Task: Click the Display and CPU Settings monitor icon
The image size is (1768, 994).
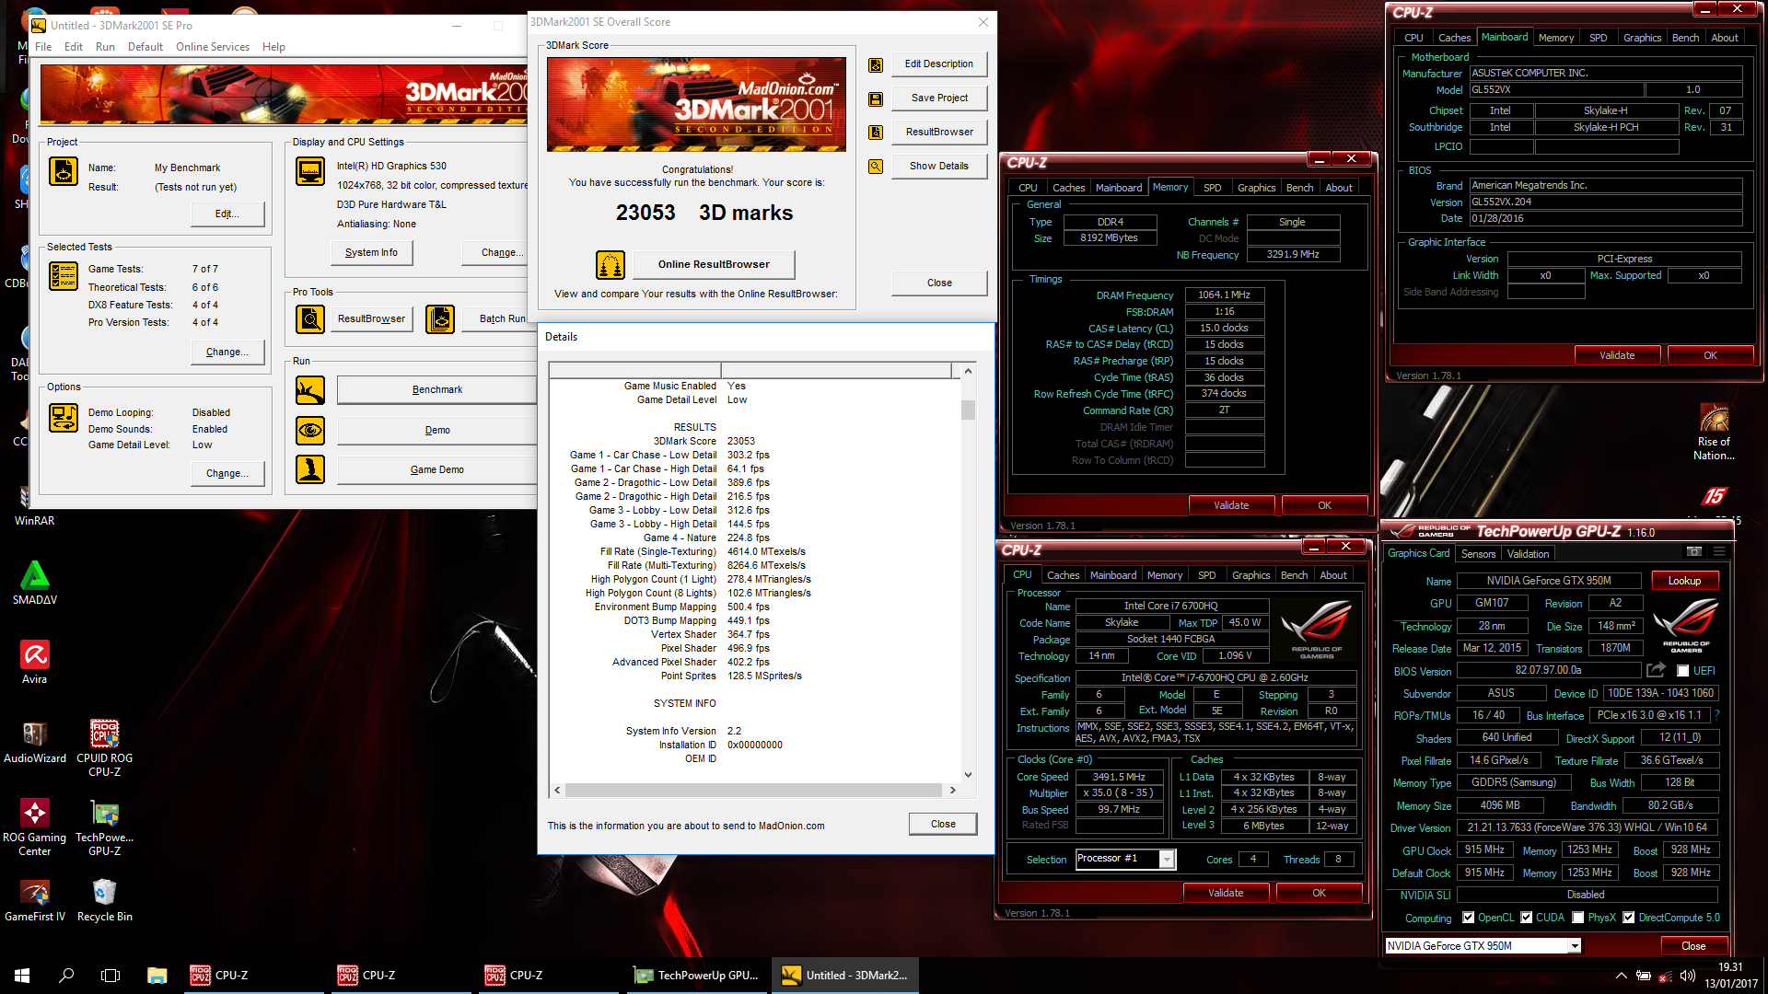Action: [x=310, y=171]
